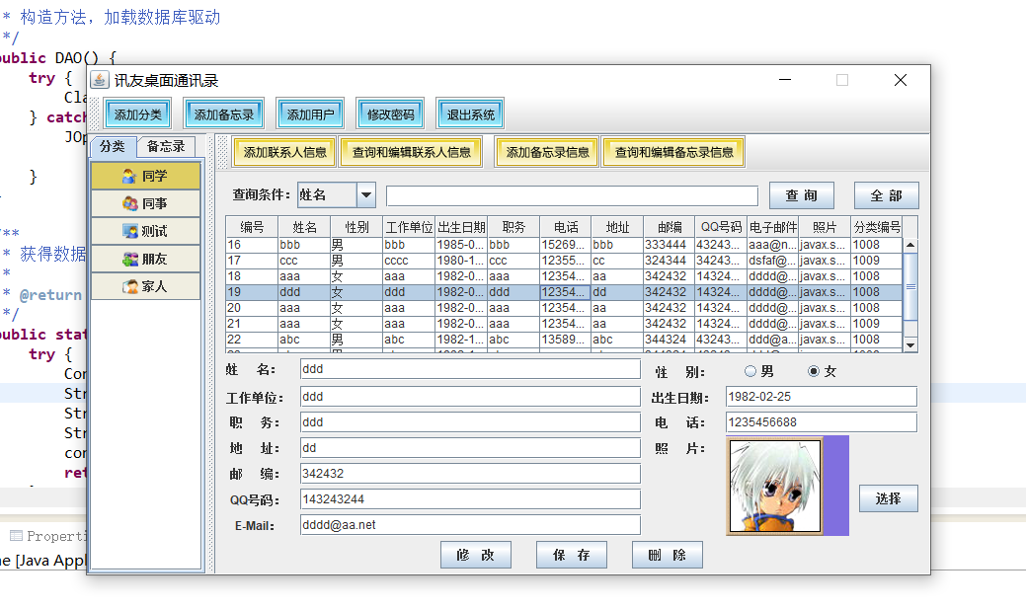This screenshot has height=608, width=1026.
Task: Select the 同事 category icon
Action: click(x=129, y=203)
